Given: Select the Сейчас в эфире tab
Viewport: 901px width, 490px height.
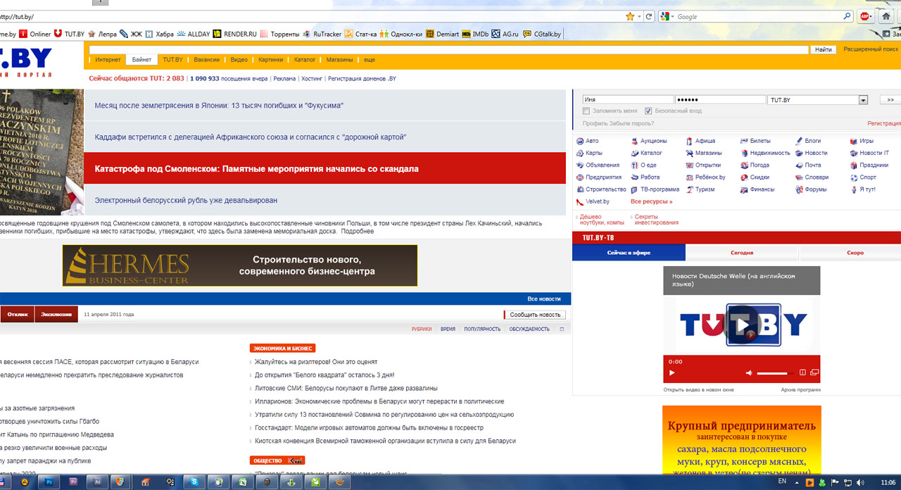Looking at the screenshot, I should [629, 253].
